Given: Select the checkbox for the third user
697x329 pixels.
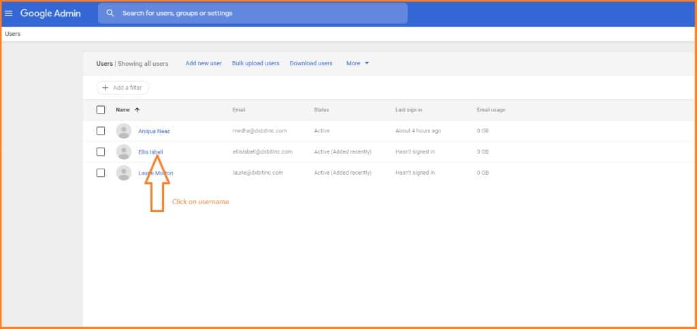Looking at the screenshot, I should [x=101, y=173].
